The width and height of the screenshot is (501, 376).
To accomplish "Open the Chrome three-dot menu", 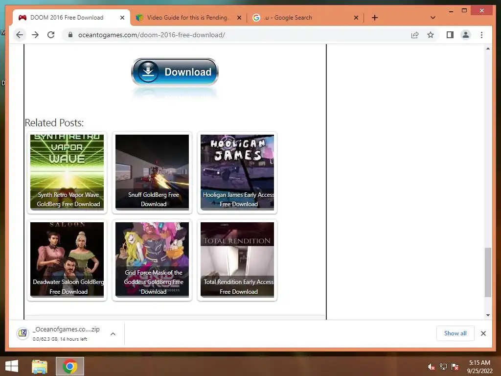I will [481, 35].
